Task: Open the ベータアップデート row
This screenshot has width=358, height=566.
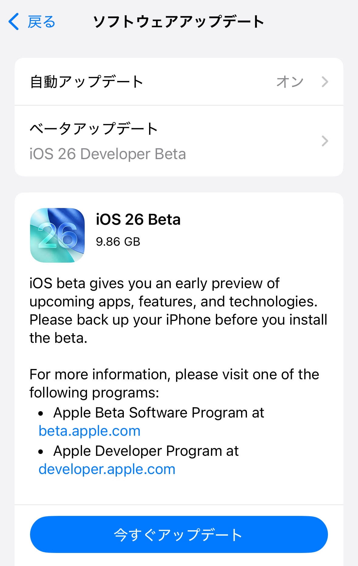Action: pyautogui.click(x=94, y=129)
